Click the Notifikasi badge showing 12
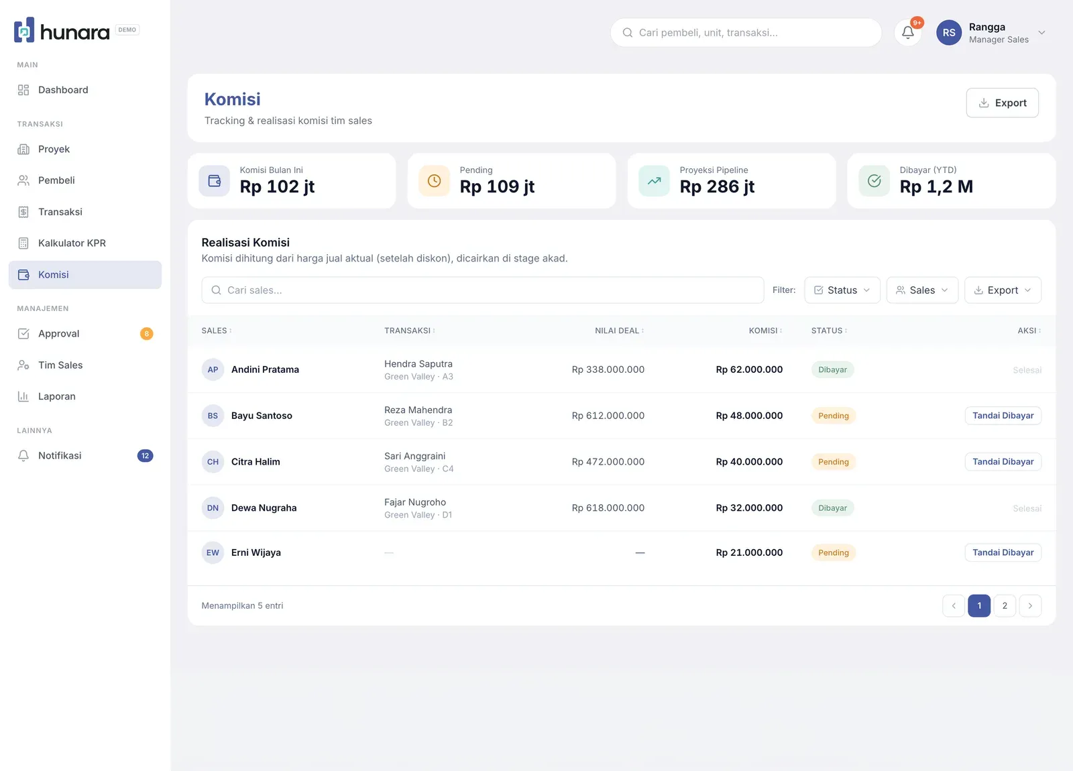The width and height of the screenshot is (1073, 771). (146, 456)
